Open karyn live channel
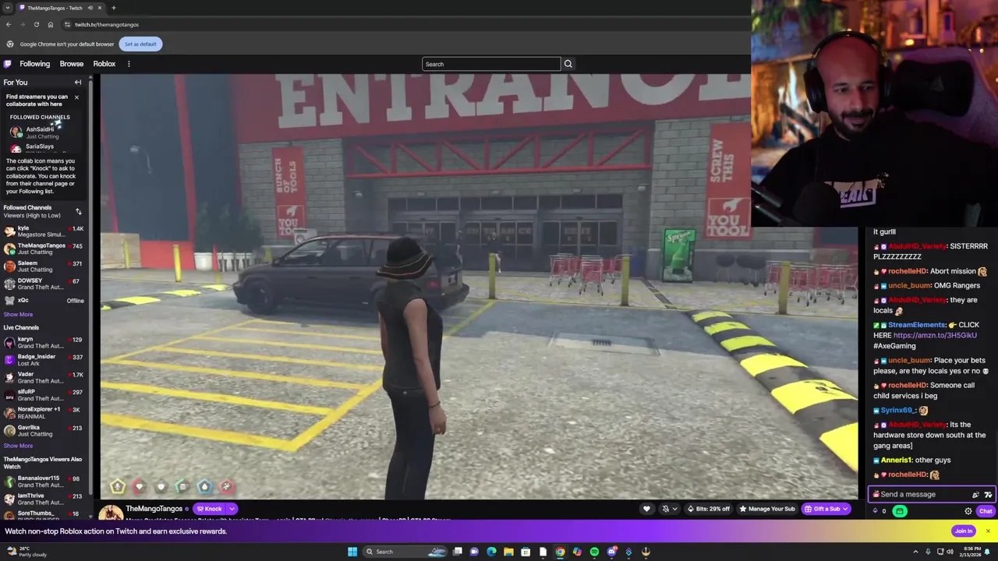This screenshot has width=998, height=561. tap(44, 343)
